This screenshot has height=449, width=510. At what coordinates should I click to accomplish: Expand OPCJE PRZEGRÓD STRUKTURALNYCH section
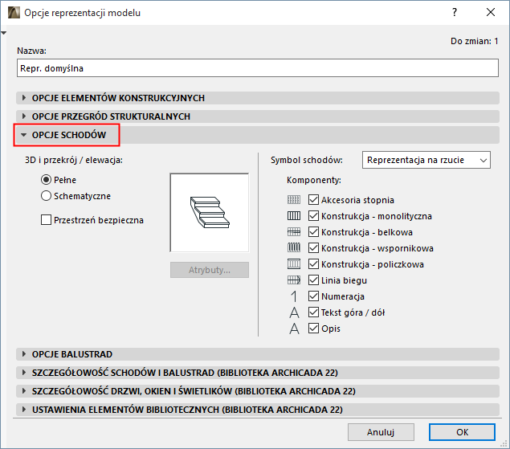point(258,116)
